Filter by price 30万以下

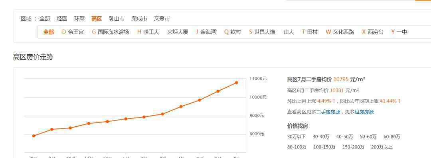tap(296, 136)
